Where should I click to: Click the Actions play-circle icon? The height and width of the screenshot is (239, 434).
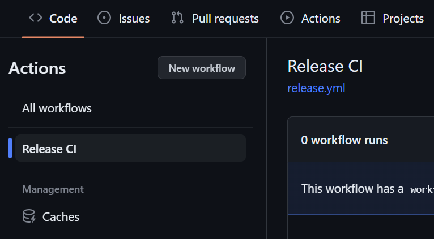(287, 18)
